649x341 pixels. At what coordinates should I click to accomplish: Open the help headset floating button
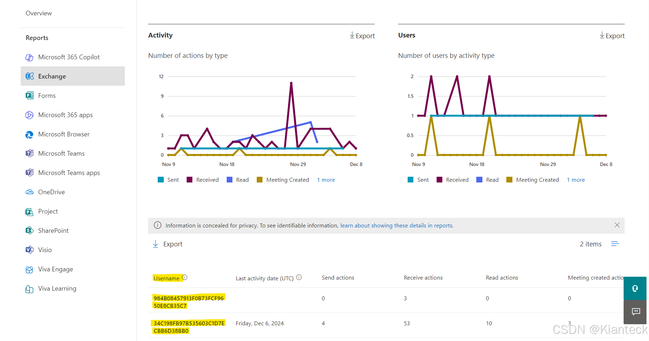point(635,288)
